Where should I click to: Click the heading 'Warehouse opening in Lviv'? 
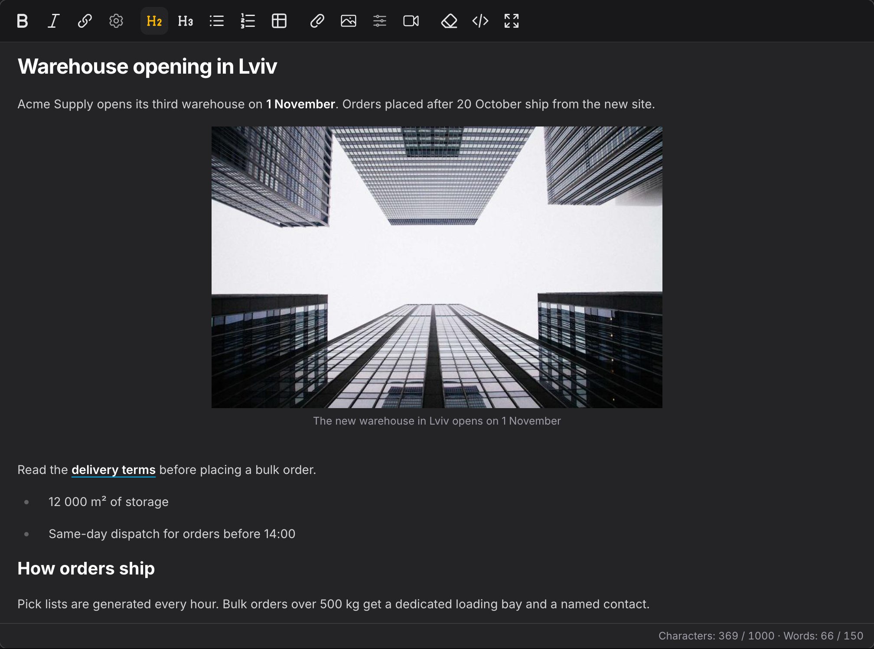click(147, 67)
